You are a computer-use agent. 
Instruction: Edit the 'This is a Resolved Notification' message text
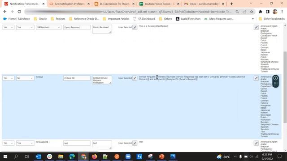click(256, 27)
